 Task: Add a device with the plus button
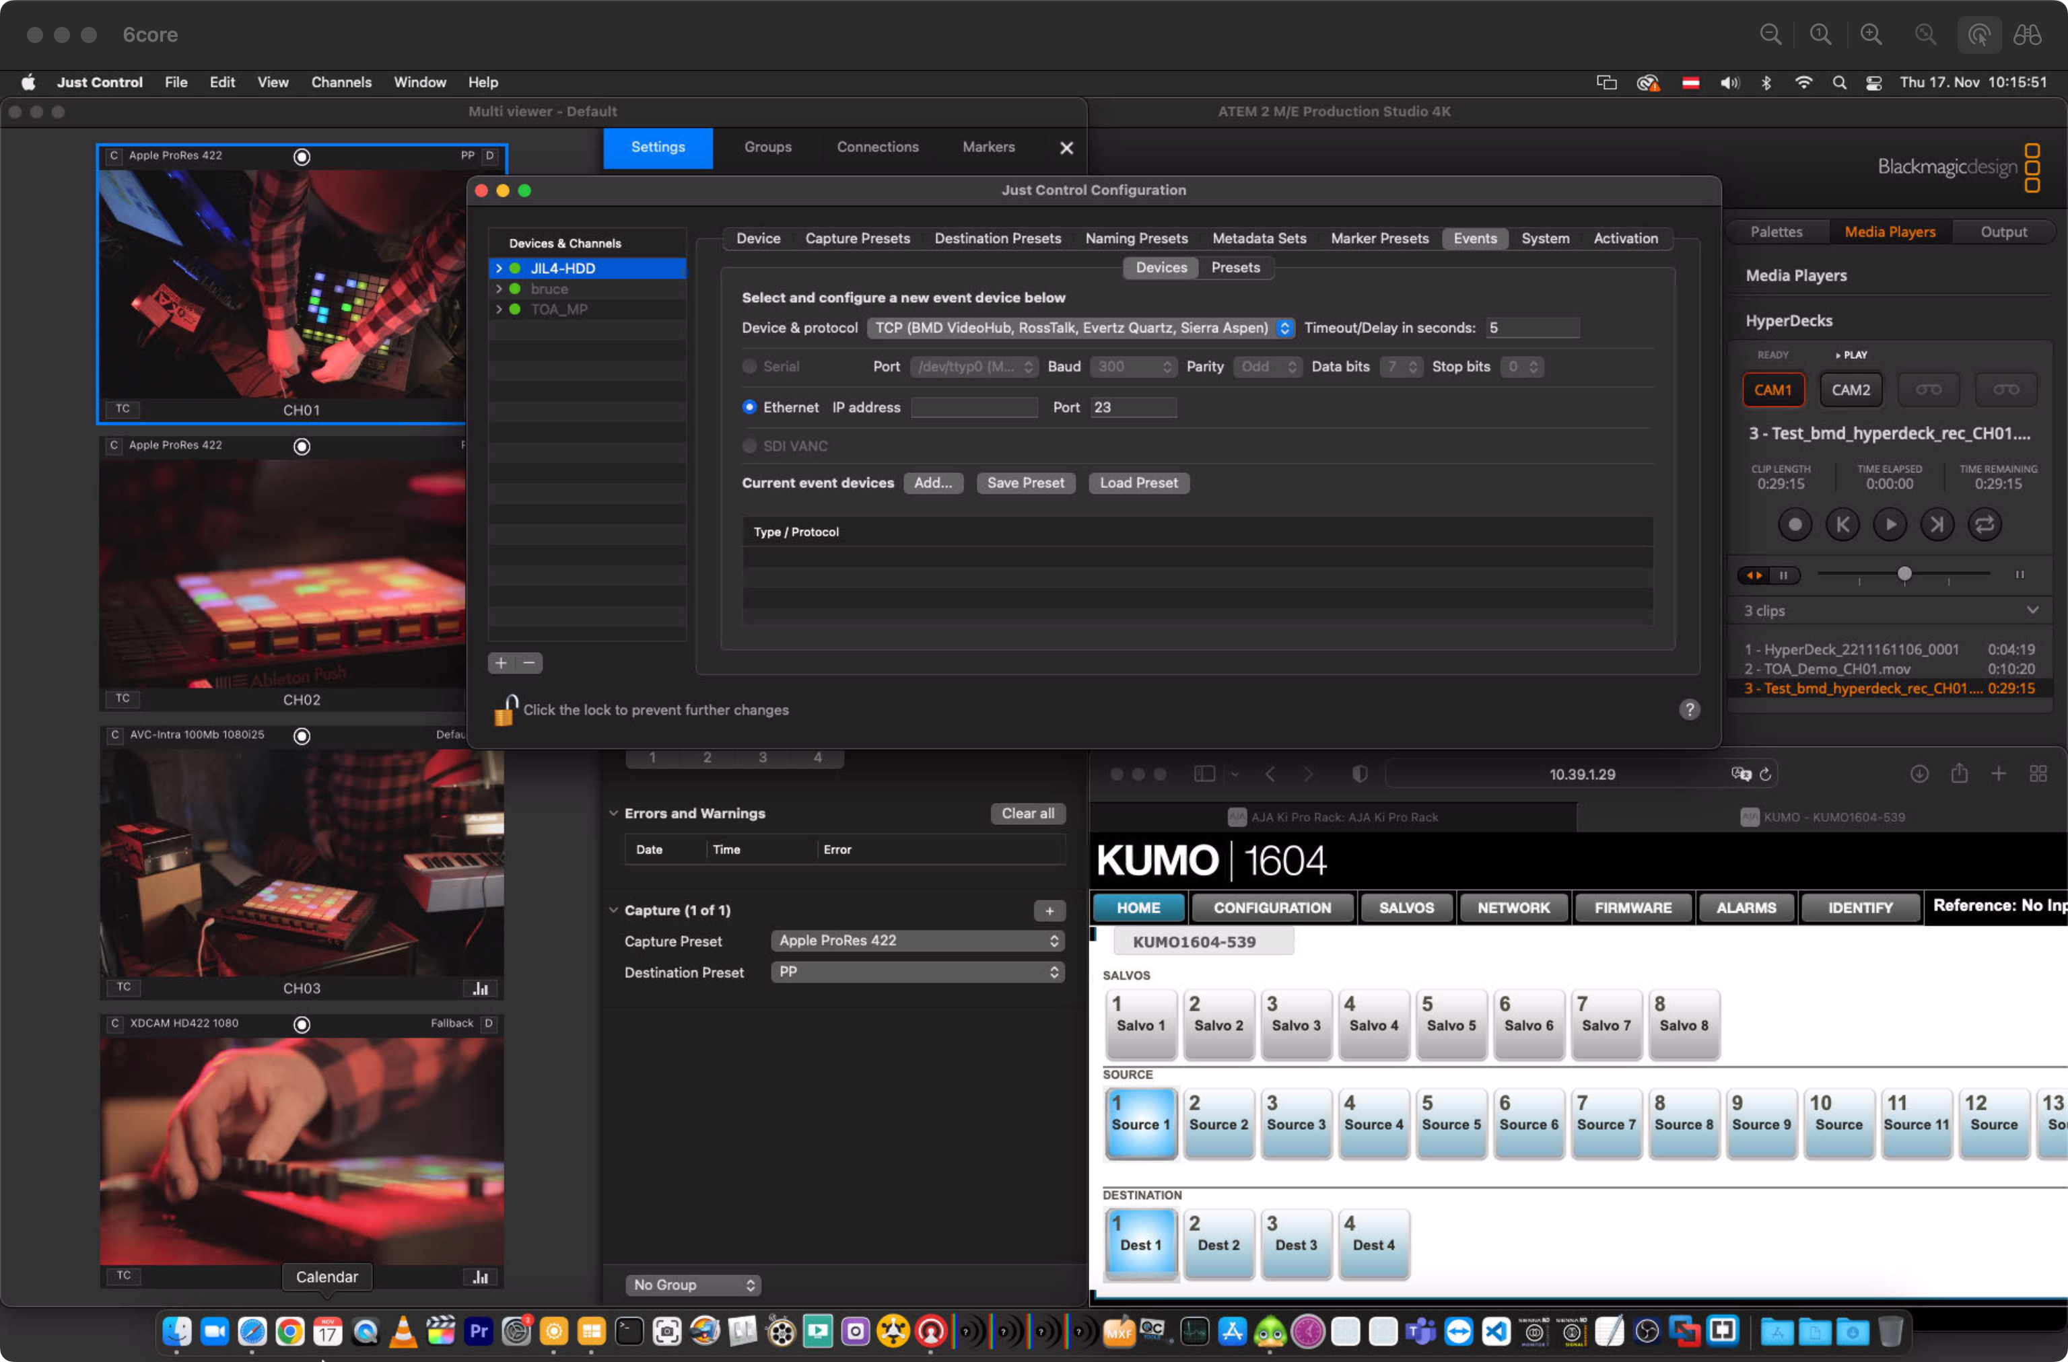click(502, 663)
